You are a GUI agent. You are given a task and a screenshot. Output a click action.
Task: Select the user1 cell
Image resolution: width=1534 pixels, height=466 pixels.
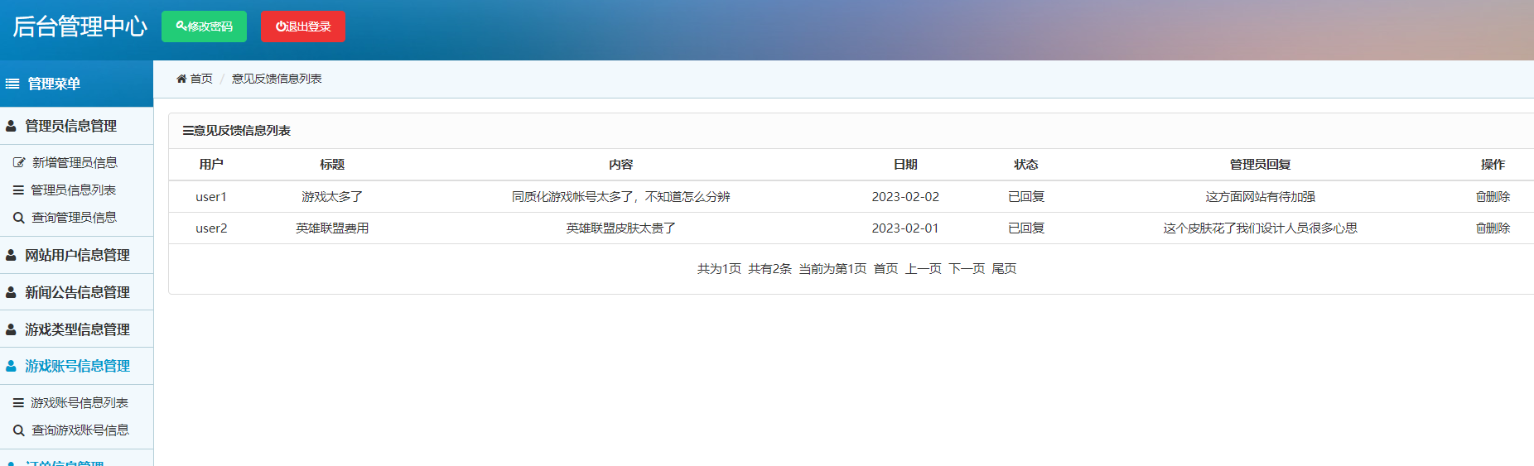pos(211,197)
